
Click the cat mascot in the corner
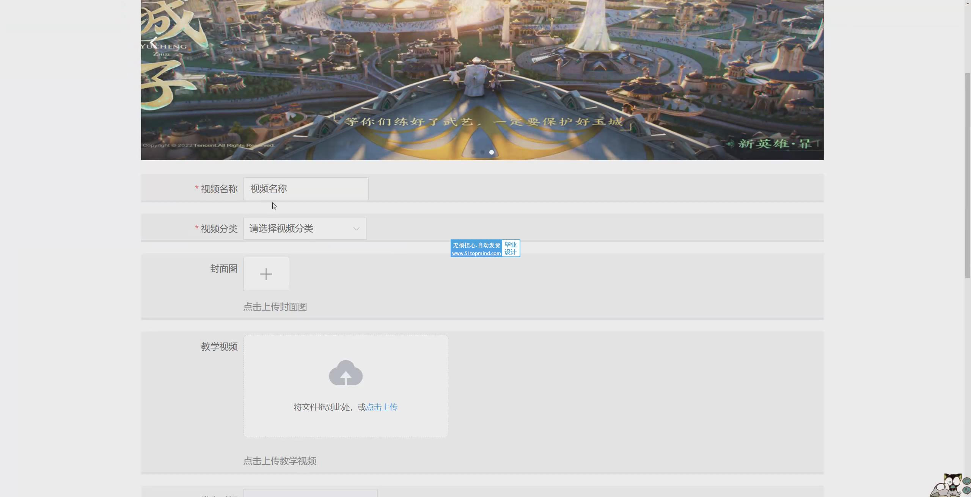pos(947,486)
